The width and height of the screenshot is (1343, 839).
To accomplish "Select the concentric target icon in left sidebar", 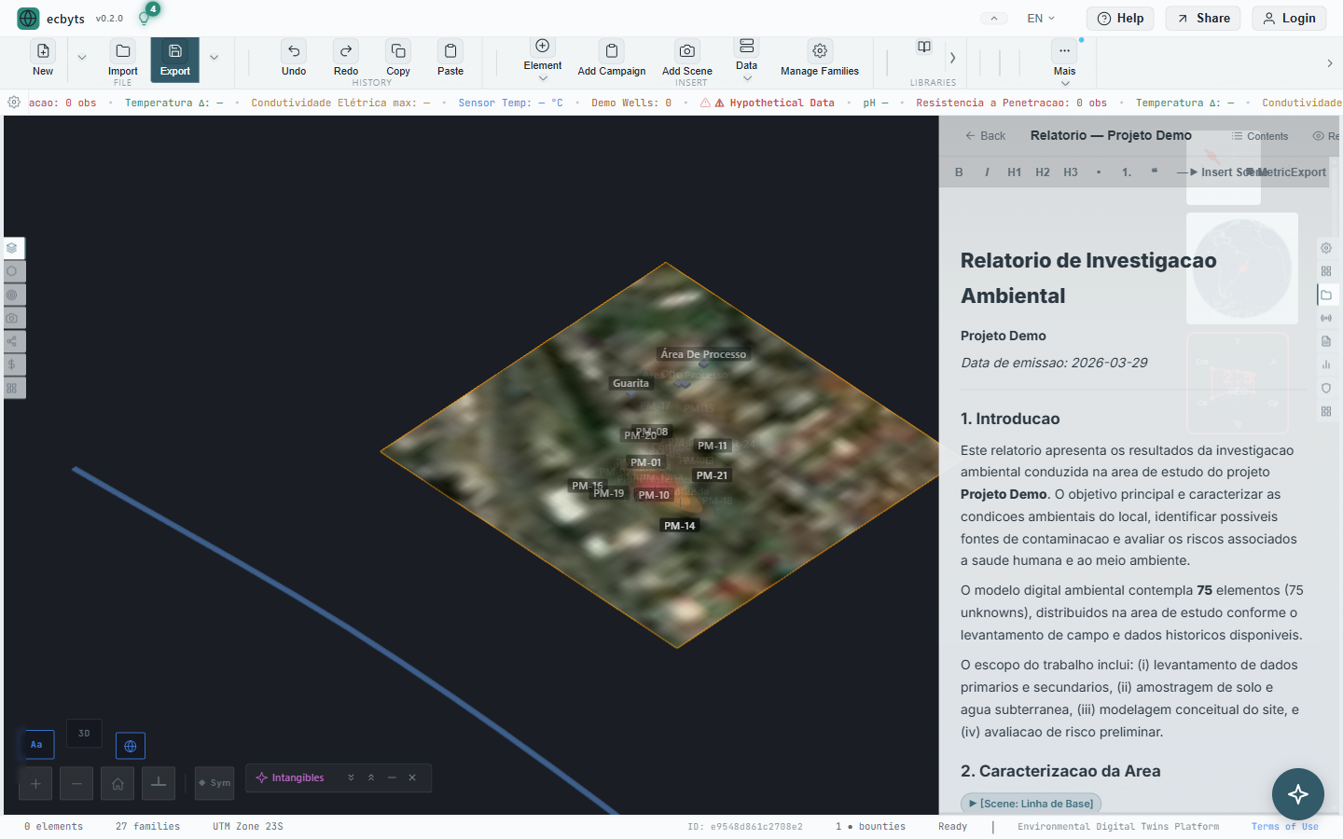I will click(12, 295).
